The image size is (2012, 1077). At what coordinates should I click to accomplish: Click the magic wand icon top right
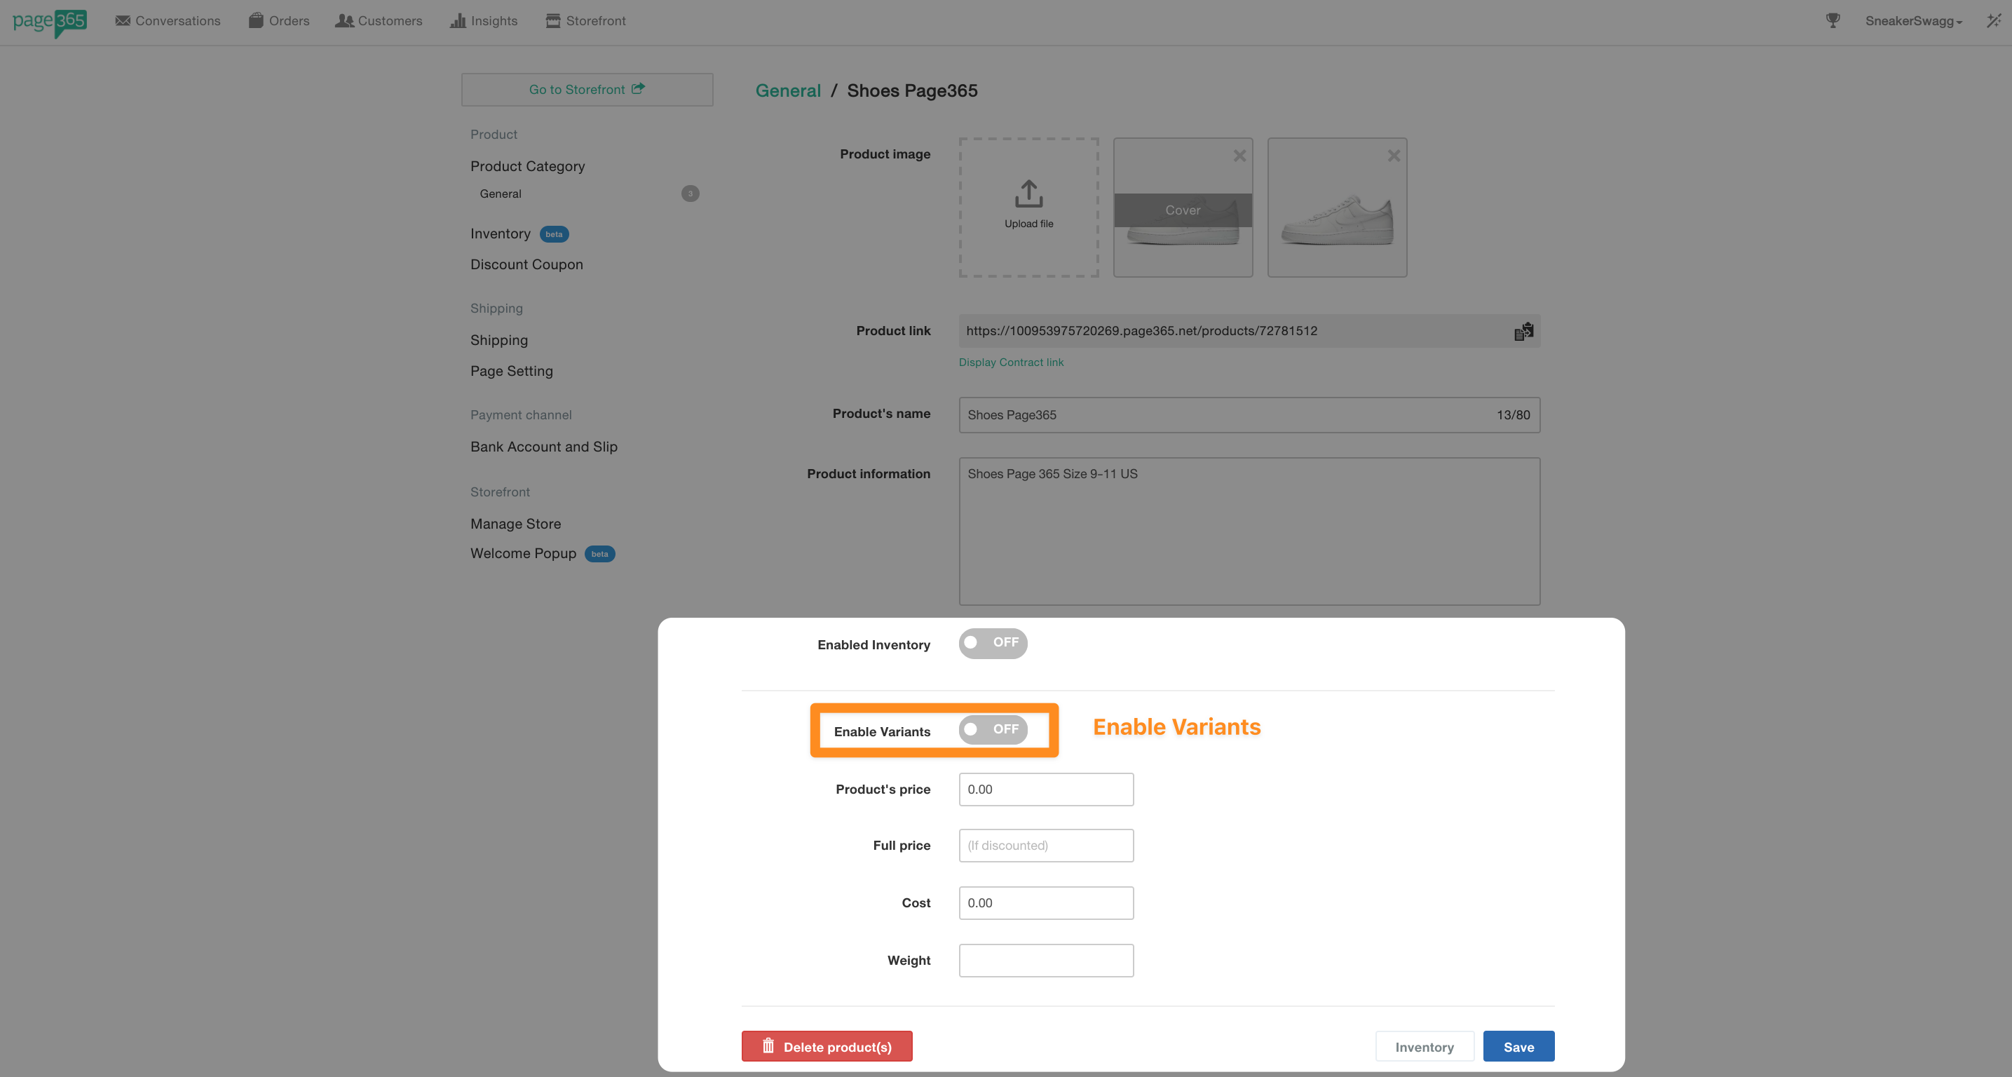pyautogui.click(x=1993, y=20)
